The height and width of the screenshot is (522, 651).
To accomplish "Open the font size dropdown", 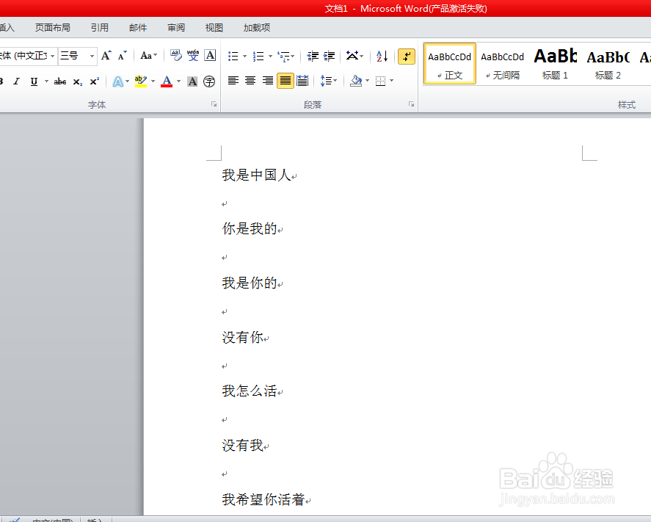I will coord(91,55).
